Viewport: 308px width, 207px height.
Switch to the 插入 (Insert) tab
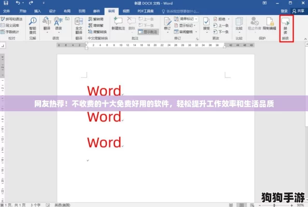37,11
